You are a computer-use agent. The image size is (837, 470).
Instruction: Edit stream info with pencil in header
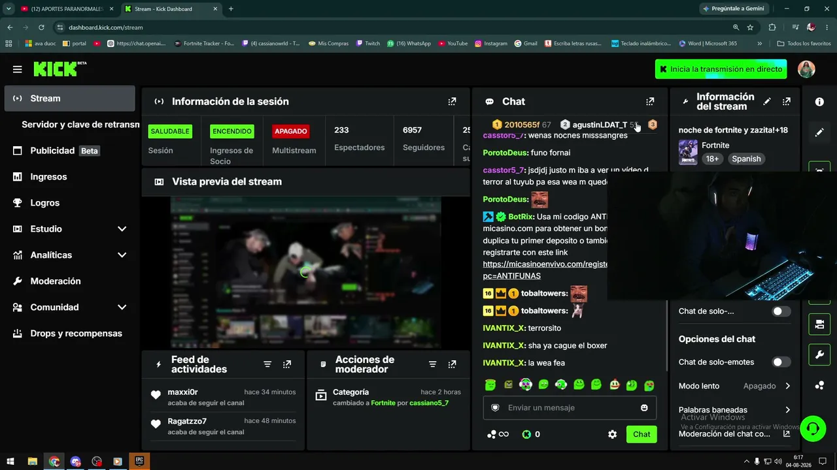(767, 101)
